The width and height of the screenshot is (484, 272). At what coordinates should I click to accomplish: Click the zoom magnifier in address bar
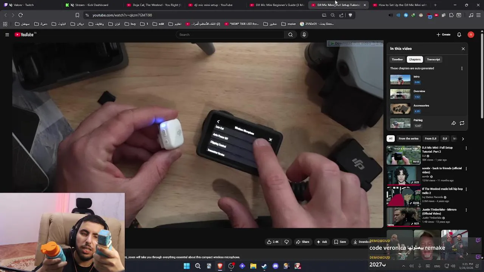click(333, 15)
